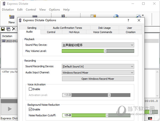Open the Sound Recording Device dropdown
The width and height of the screenshot is (160, 121).
tap(98, 66)
